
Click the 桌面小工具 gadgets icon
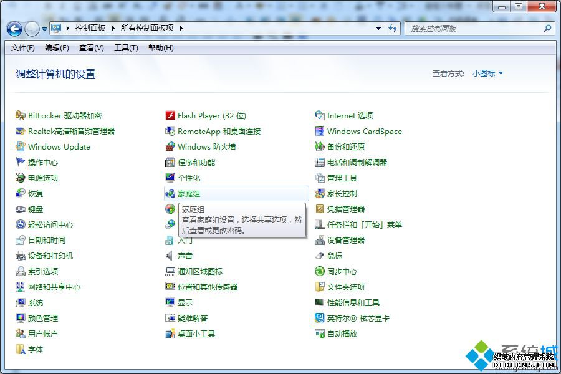pos(170,334)
